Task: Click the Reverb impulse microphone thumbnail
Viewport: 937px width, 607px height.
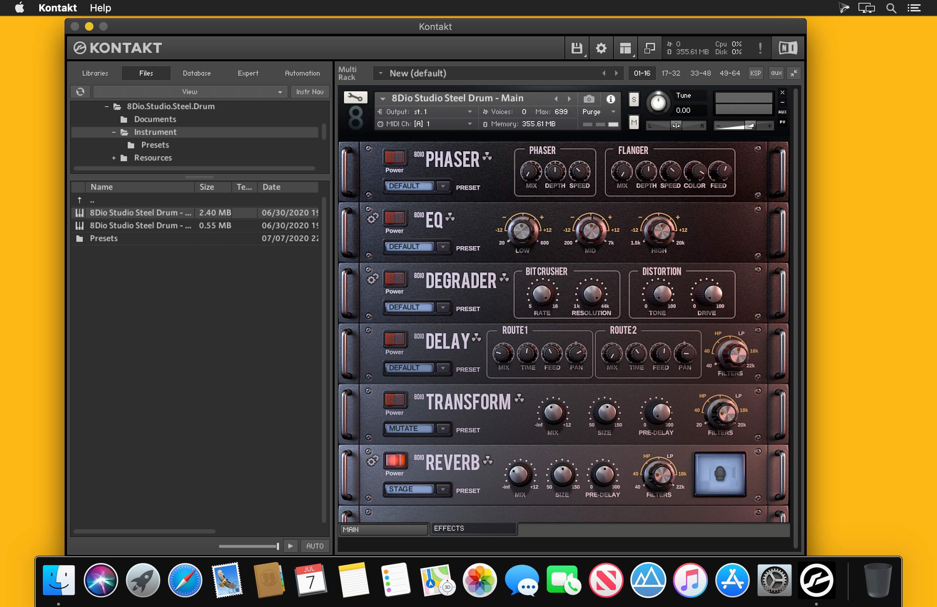Action: (719, 474)
